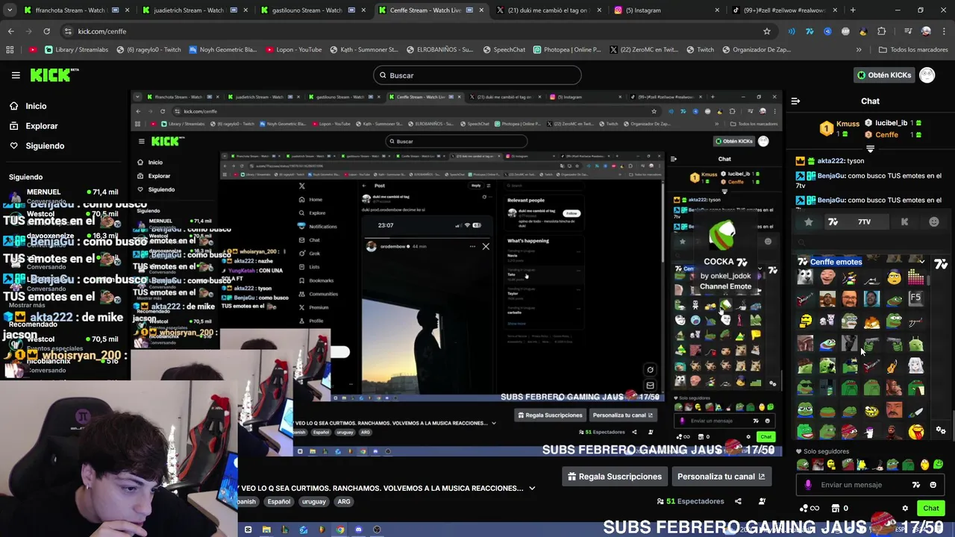
Task: Open Explorar in sidebar
Action: [42, 126]
